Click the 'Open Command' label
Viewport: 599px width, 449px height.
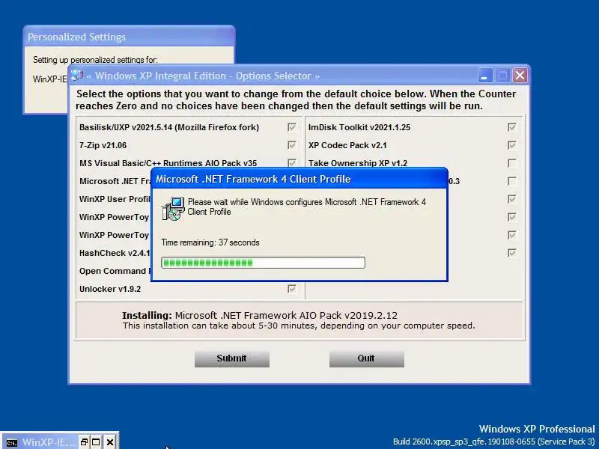(x=113, y=271)
